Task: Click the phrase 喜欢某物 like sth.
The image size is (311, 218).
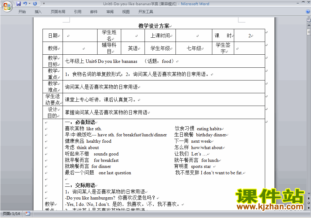Action: tap(83, 129)
